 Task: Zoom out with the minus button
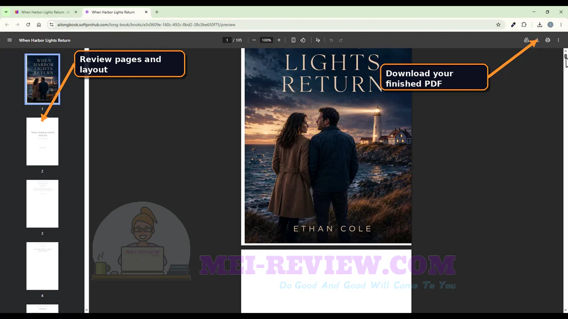(x=254, y=40)
